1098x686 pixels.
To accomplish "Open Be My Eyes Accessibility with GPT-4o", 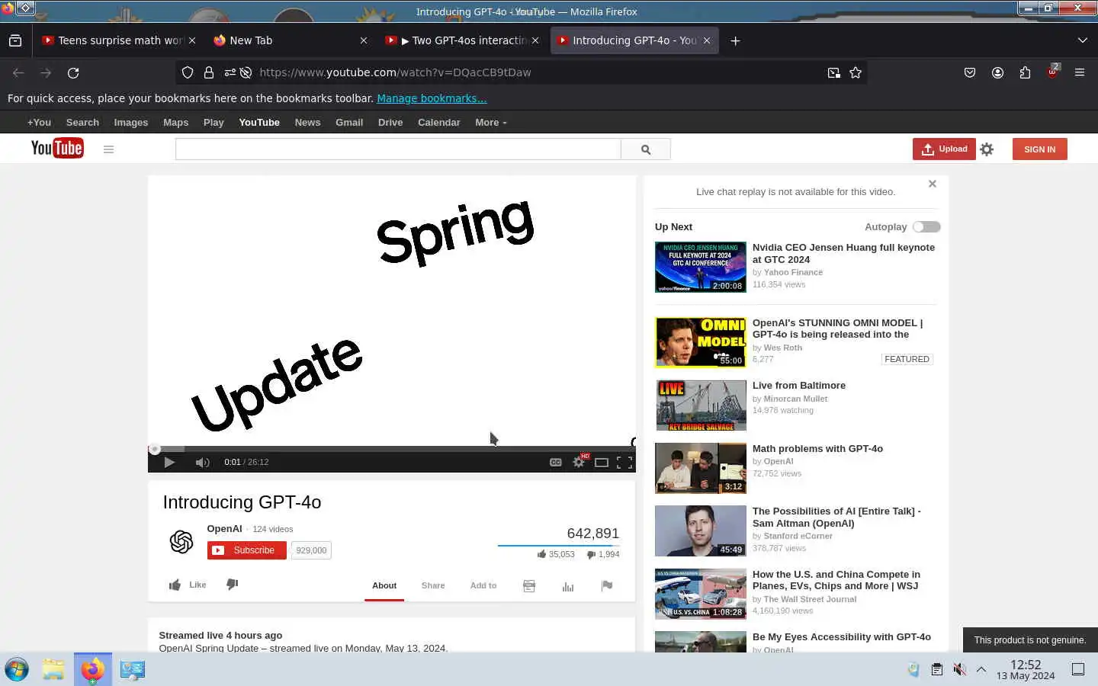I will click(x=842, y=636).
